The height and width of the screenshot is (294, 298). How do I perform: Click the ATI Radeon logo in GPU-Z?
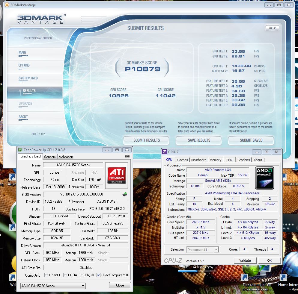click(x=117, y=175)
